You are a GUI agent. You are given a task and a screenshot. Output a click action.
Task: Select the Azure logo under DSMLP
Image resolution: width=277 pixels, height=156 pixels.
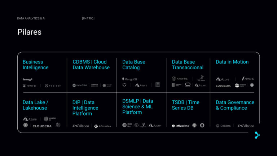click(155, 125)
